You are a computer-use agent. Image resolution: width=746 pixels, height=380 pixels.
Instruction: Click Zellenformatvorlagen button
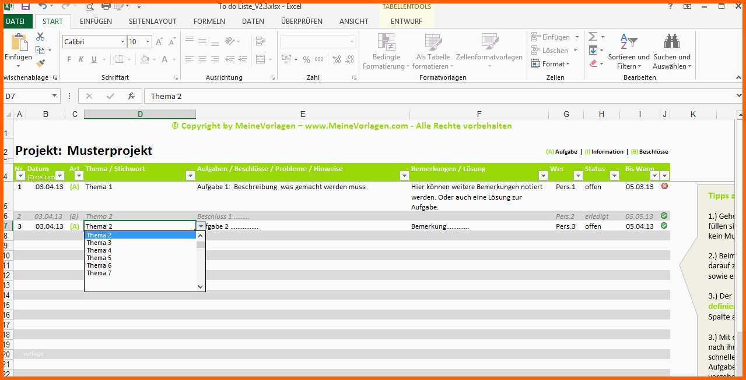click(489, 51)
